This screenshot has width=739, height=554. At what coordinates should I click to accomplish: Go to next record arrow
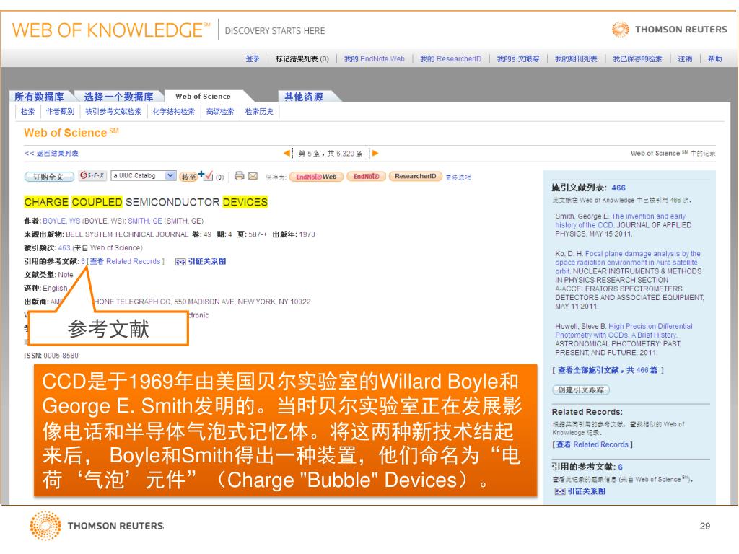pos(375,153)
